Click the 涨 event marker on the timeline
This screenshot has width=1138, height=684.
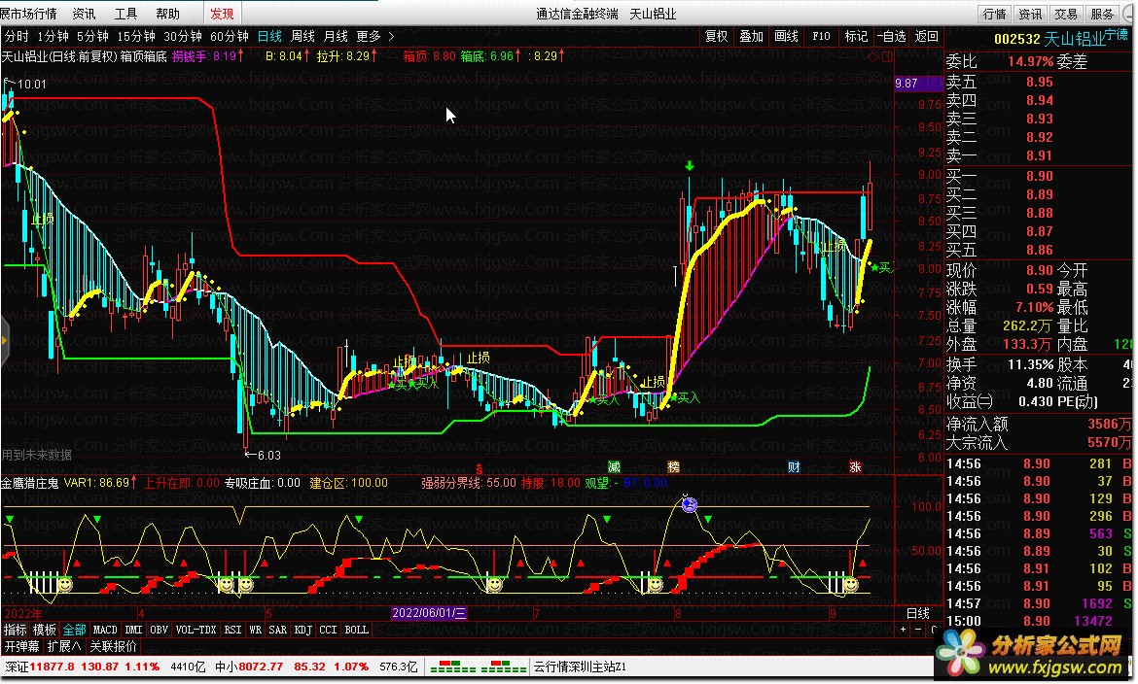click(855, 467)
